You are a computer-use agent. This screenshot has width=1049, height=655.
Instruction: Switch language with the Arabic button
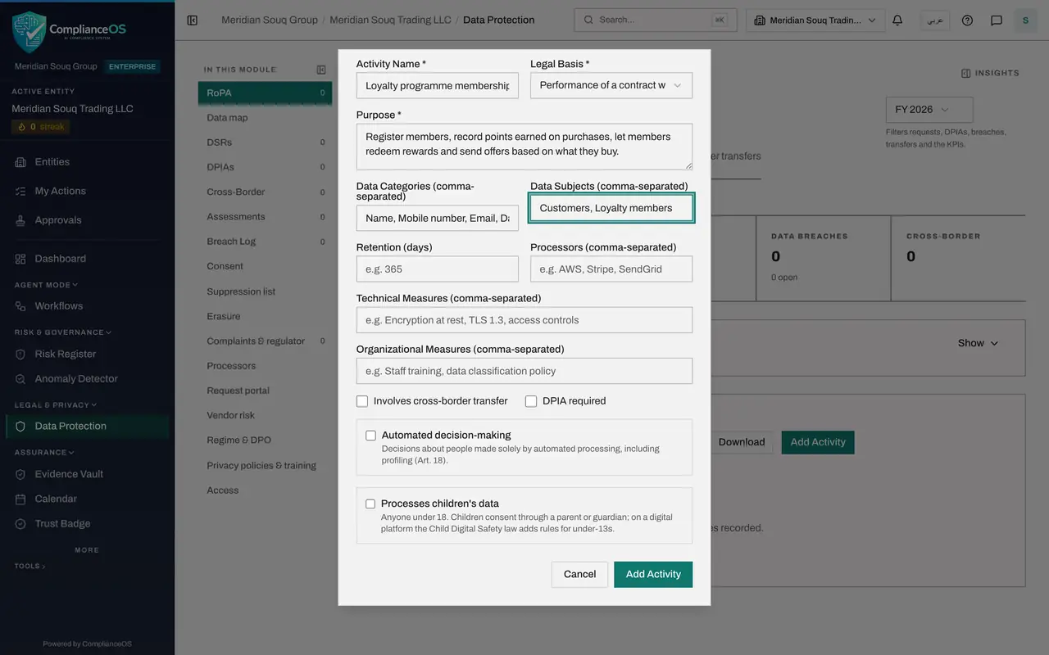[x=935, y=20]
